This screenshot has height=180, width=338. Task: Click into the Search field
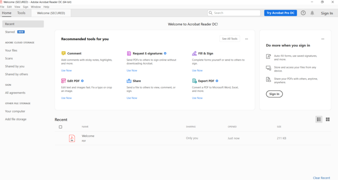234,13
